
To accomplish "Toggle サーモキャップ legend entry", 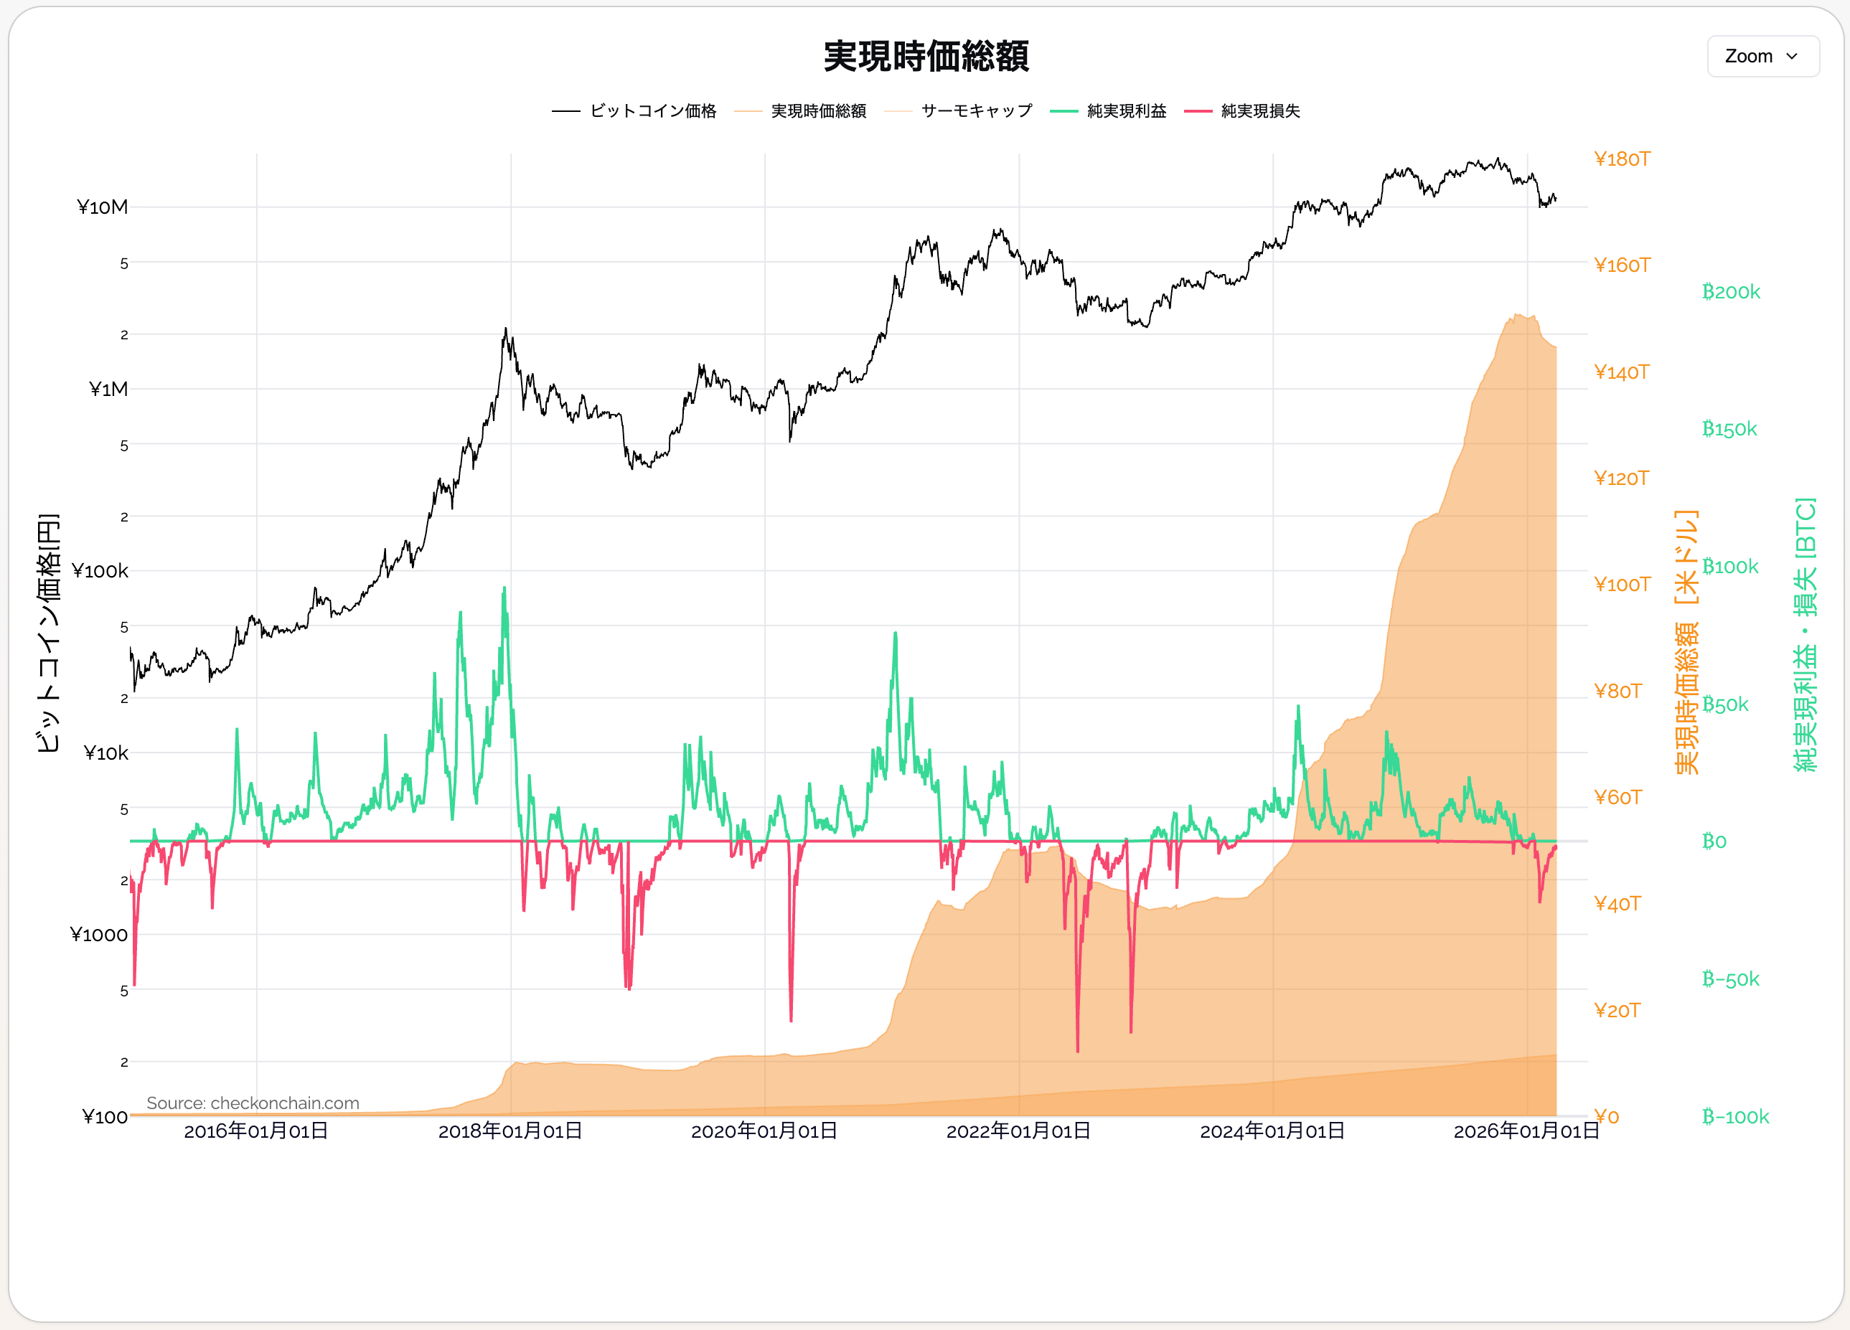I will pos(977,111).
